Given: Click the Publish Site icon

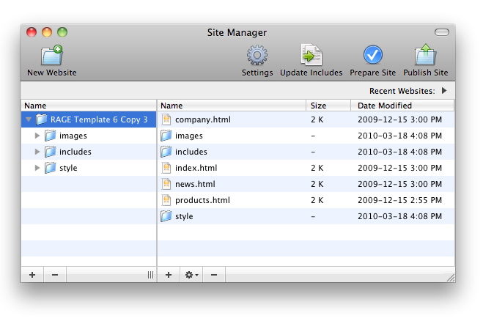Looking at the screenshot, I should click(425, 56).
